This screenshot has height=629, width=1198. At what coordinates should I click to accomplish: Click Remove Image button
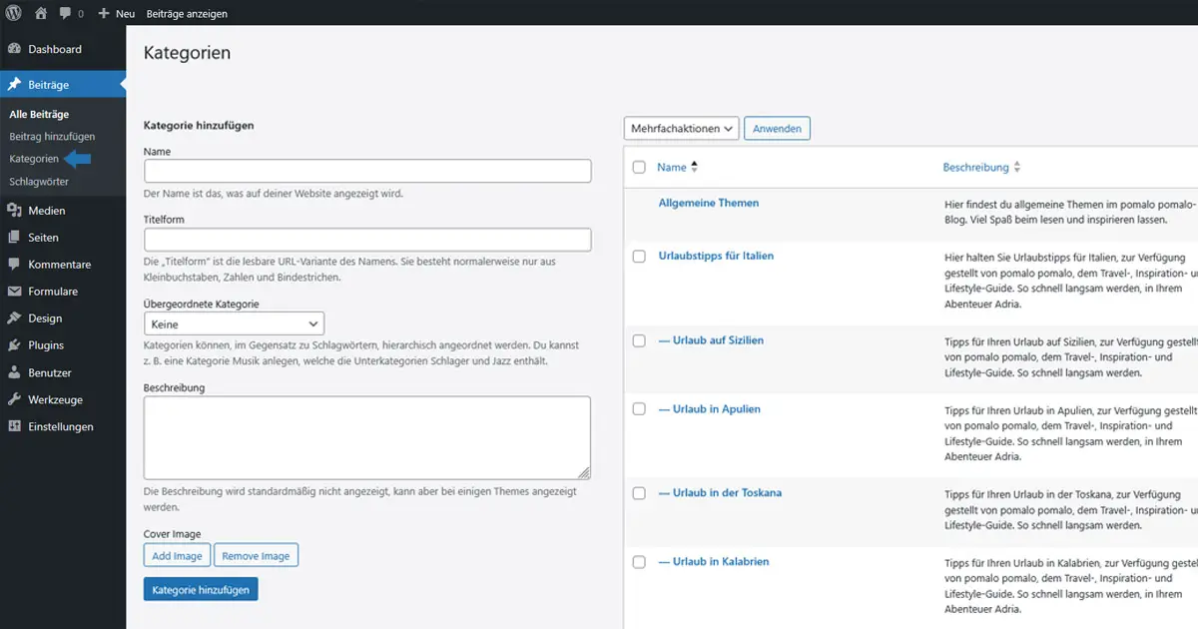coord(256,556)
